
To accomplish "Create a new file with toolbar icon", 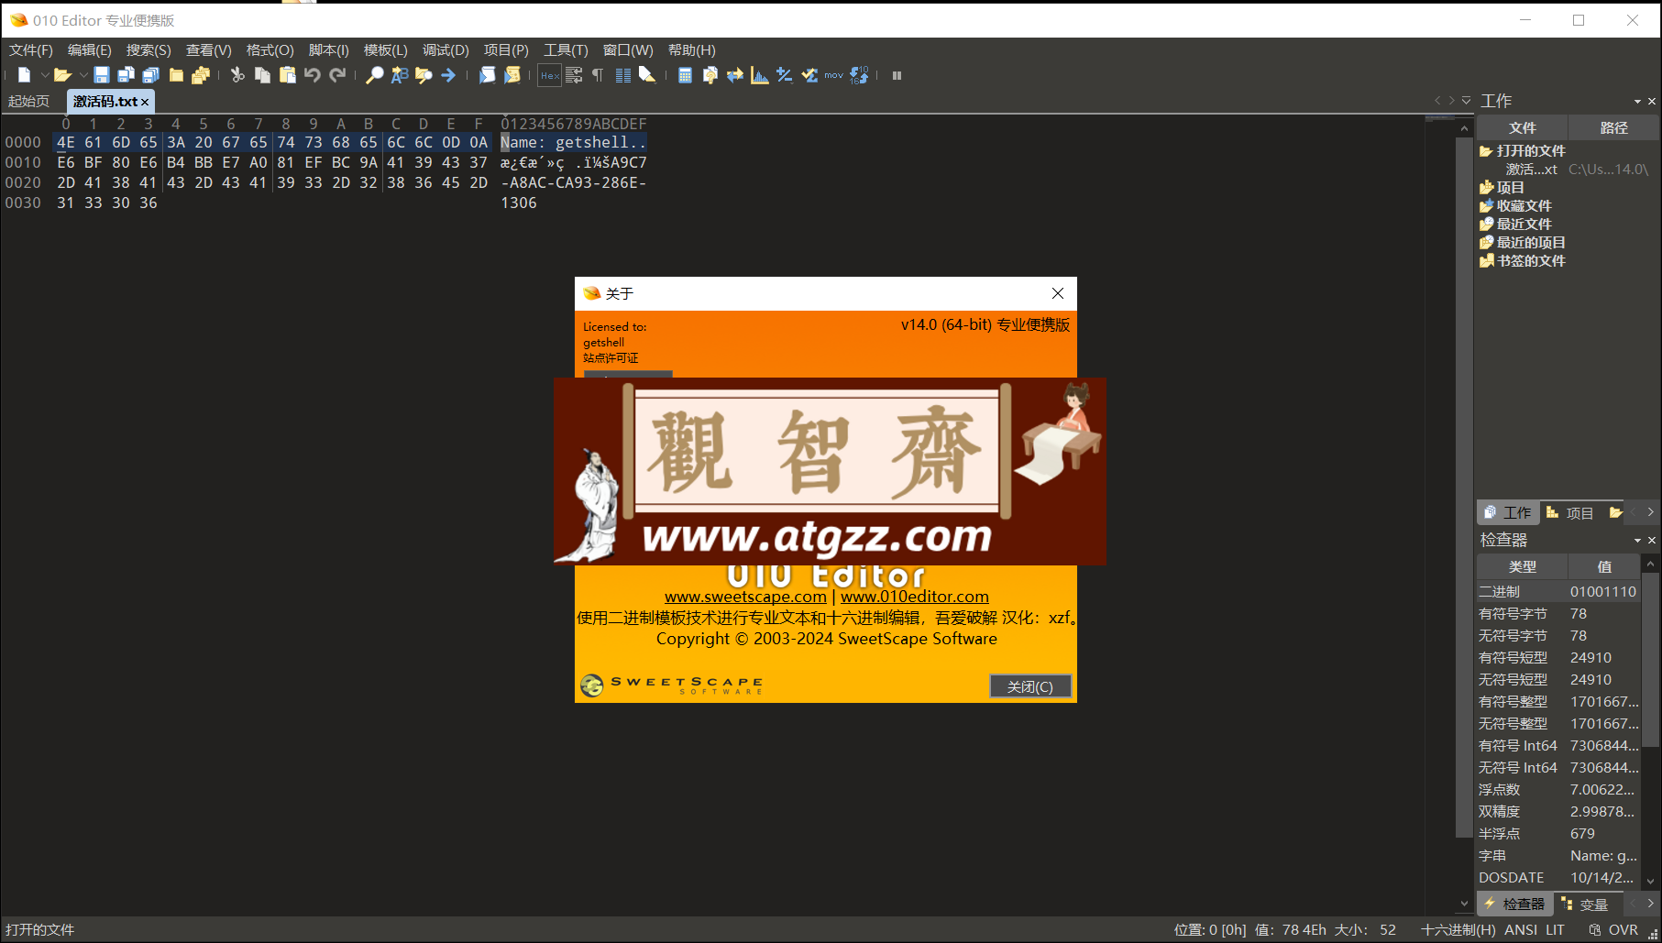I will [24, 75].
